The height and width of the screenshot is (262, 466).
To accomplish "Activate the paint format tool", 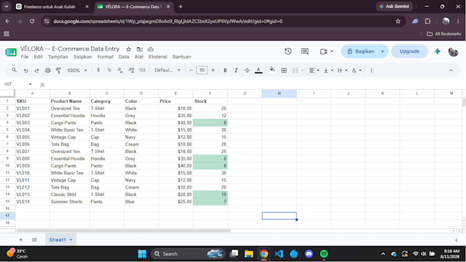I will [x=58, y=71].
